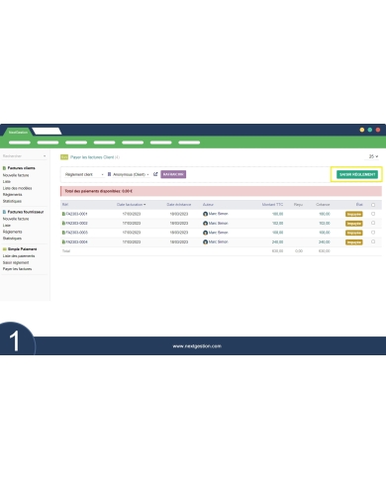
Task: Click Marc Simon's avatar in the FA2303-0001 row
Action: point(205,214)
